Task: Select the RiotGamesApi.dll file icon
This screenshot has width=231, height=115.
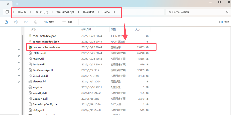Action: 30,70
